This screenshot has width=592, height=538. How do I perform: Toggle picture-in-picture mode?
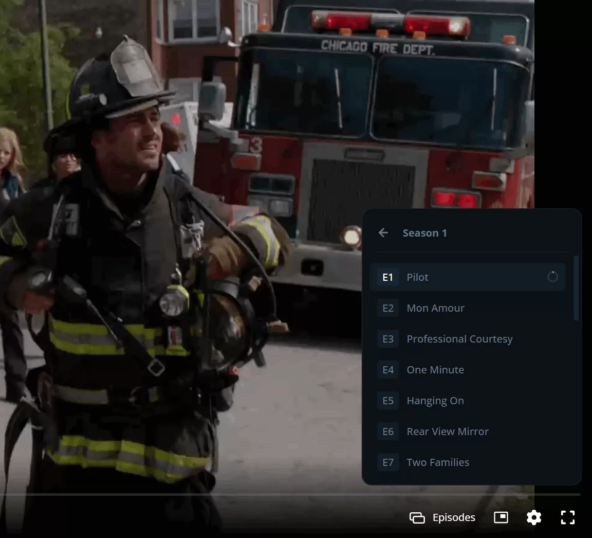[501, 517]
